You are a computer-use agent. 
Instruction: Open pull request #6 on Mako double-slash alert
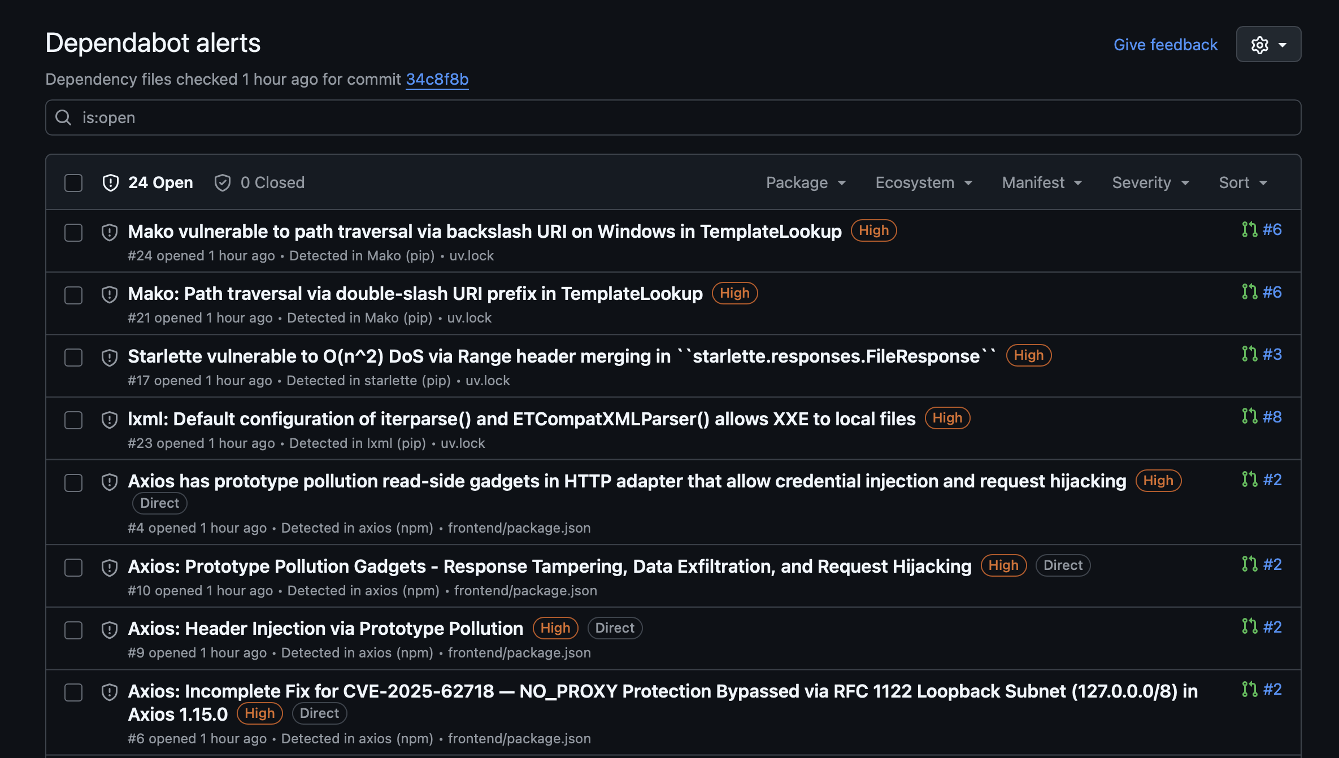pyautogui.click(x=1262, y=293)
